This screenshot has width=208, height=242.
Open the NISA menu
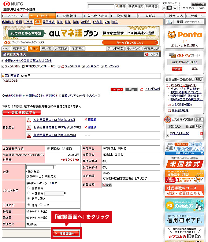point(151,16)
